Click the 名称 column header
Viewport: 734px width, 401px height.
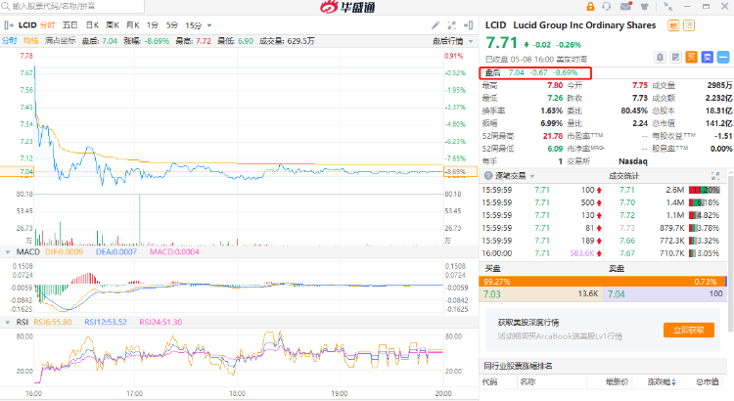pyautogui.click(x=528, y=382)
